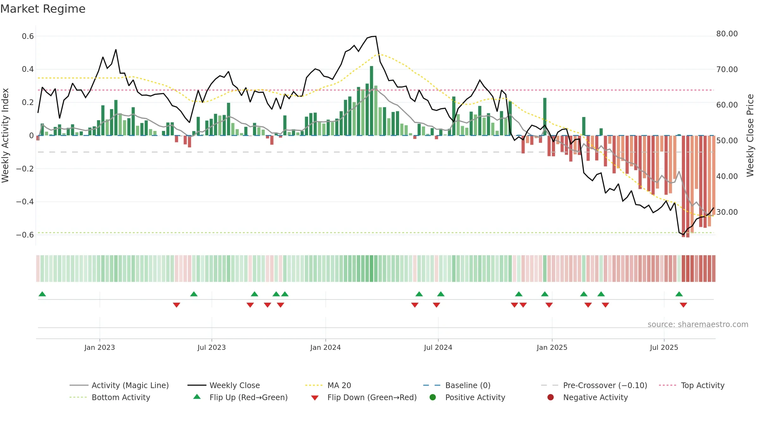Select the Jul 2025 x-axis label
The height and width of the screenshot is (427, 759).
pyautogui.click(x=664, y=347)
